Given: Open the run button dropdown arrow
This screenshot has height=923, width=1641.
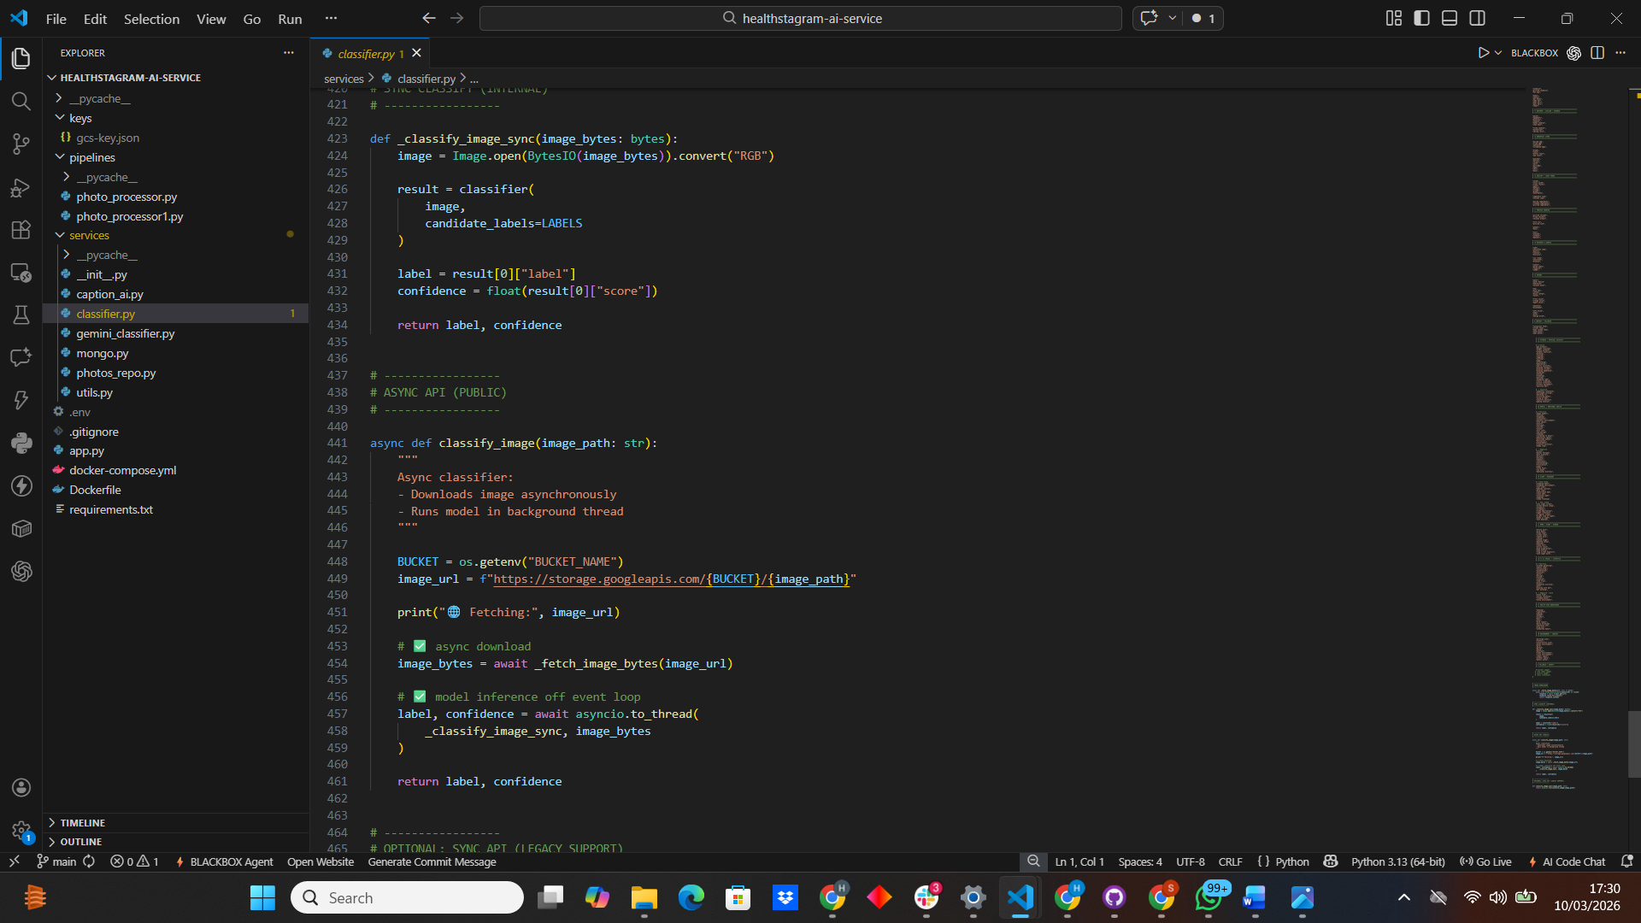Looking at the screenshot, I should pos(1498,53).
